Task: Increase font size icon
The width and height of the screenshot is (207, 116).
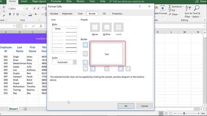Action: pos(35,9)
